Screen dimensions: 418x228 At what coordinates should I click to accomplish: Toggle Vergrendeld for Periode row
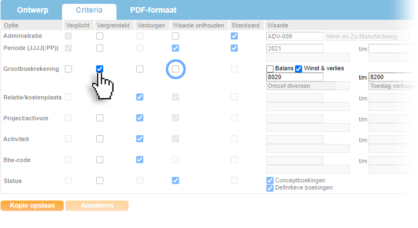100,48
